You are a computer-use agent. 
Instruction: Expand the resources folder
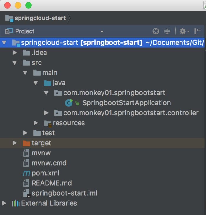pos(36,123)
